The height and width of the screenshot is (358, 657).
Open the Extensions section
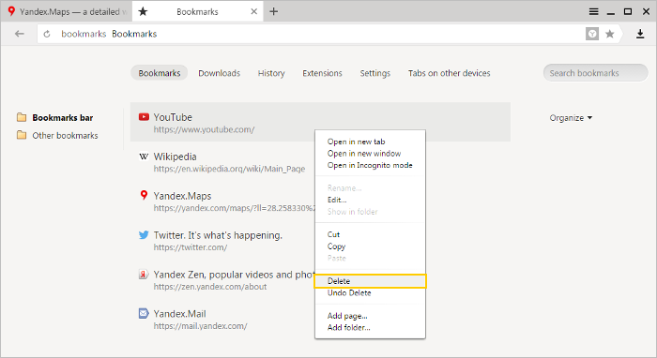pyautogui.click(x=322, y=73)
